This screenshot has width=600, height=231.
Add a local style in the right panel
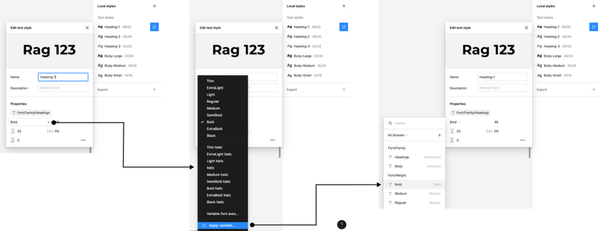[593, 6]
